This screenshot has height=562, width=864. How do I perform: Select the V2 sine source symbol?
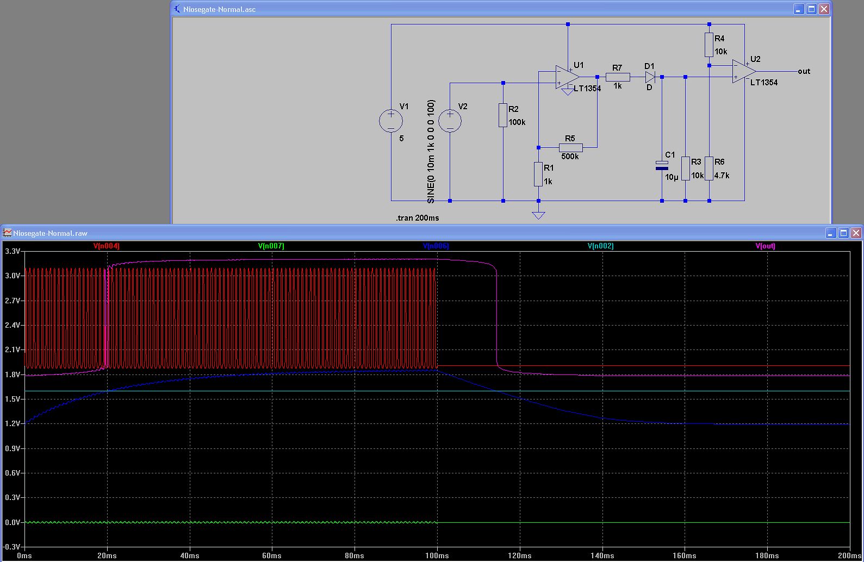pos(450,121)
